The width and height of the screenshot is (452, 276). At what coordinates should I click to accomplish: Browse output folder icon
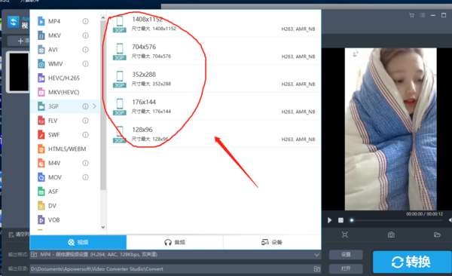(x=317, y=269)
